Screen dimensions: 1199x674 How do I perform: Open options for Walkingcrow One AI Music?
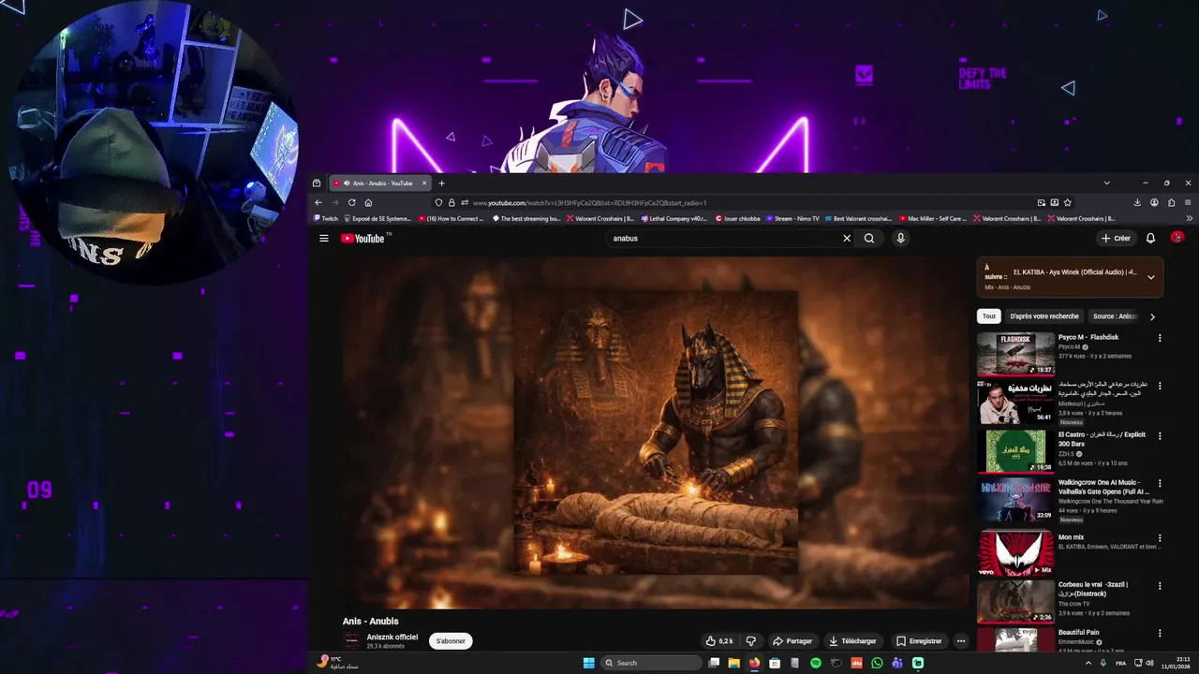pyautogui.click(x=1160, y=485)
